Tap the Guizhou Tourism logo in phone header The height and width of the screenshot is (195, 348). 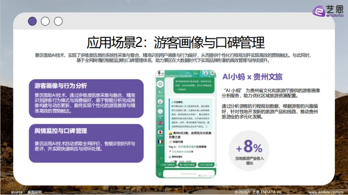[160, 73]
